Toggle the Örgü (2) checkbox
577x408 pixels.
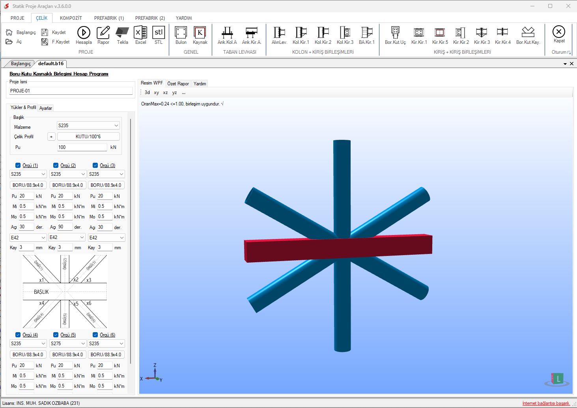pos(56,165)
